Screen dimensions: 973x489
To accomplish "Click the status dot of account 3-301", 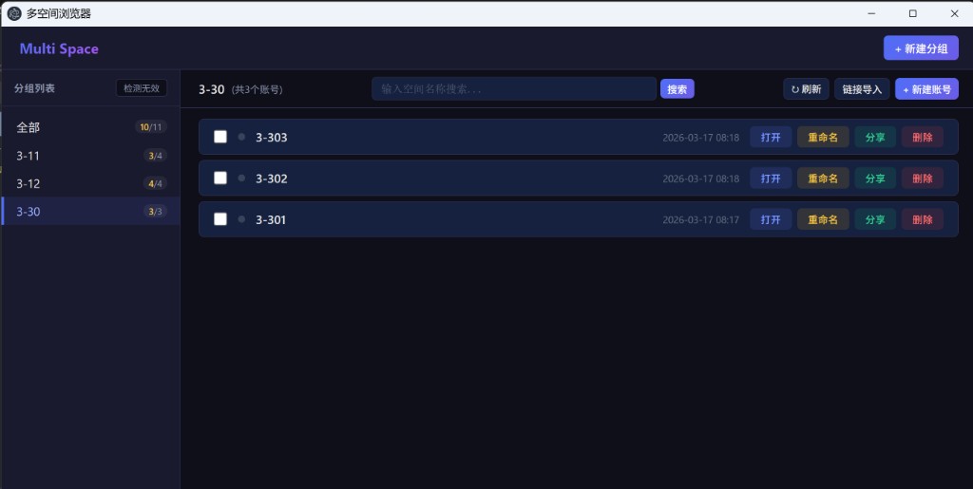I will pyautogui.click(x=241, y=219).
